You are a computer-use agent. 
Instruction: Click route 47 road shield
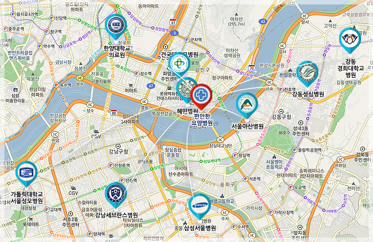(x=151, y=86)
